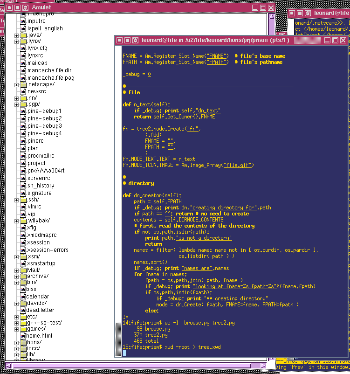The width and height of the screenshot is (350, 374).
Task: Open the .xsession-errors file label
Action: click(48, 250)
